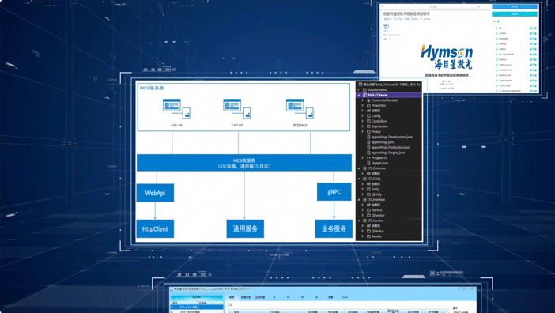The width and height of the screenshot is (555, 313).
Task: Click the 业务服务 box
Action: [334, 229]
